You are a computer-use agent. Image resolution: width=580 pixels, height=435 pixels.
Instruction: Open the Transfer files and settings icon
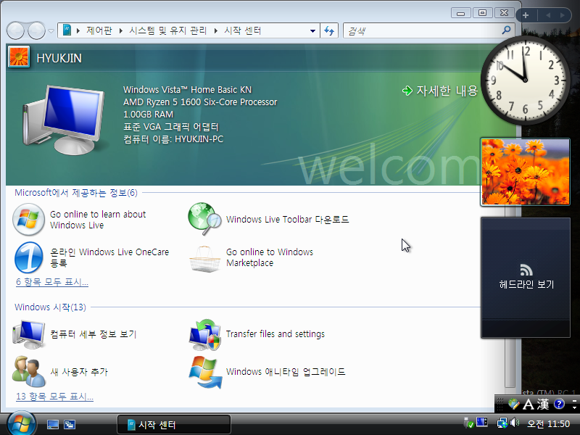[x=205, y=335]
